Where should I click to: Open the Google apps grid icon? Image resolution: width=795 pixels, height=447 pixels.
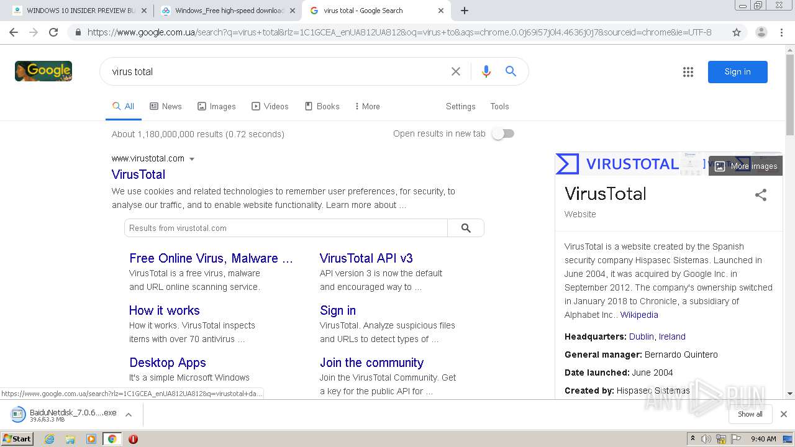tap(688, 72)
